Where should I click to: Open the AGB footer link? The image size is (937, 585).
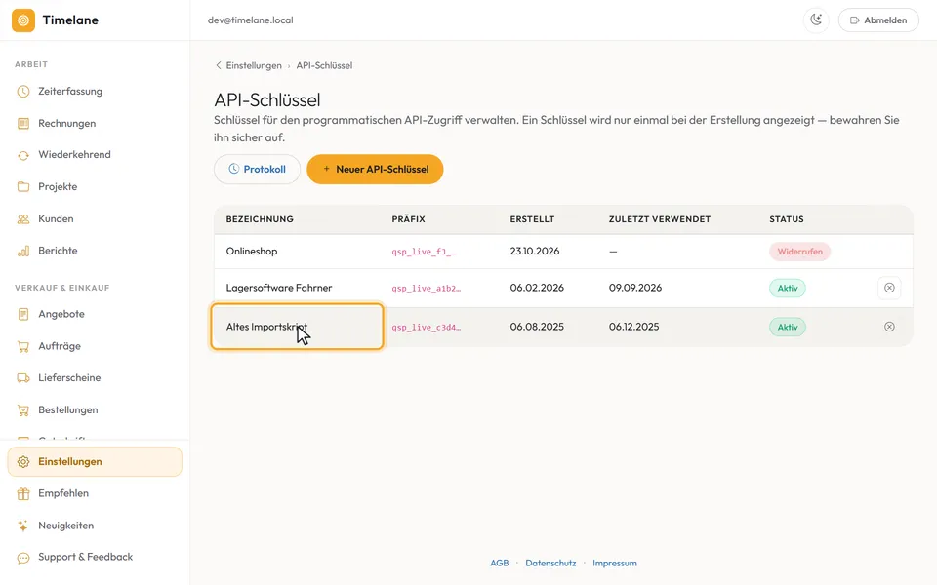(x=500, y=563)
